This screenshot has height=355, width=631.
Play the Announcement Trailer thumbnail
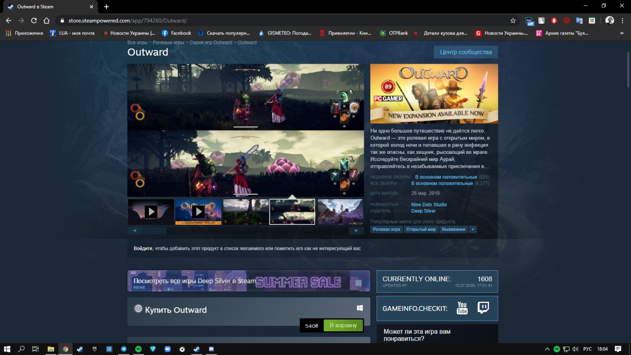pyautogui.click(x=198, y=212)
